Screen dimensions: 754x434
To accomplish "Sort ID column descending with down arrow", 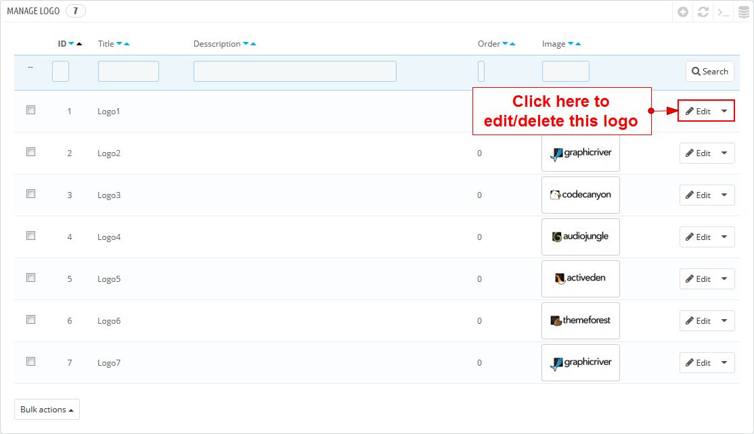I will (x=71, y=44).
